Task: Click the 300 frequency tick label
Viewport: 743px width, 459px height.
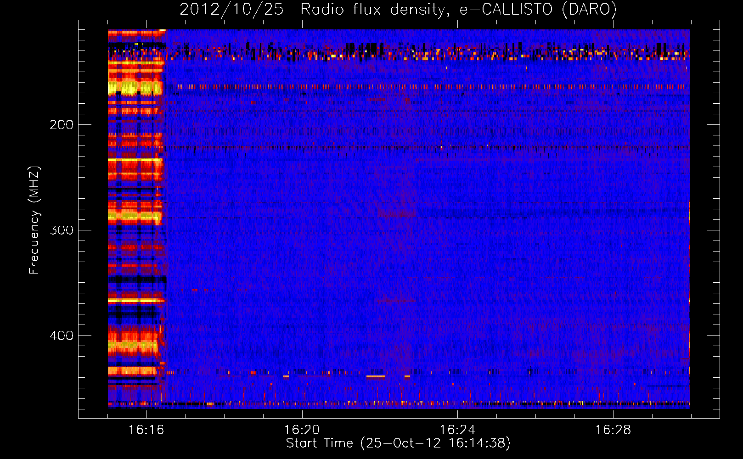Action: [62, 230]
